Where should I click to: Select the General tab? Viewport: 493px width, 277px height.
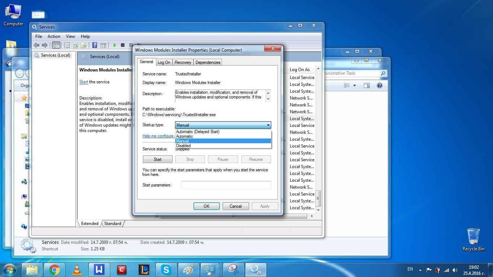(x=147, y=62)
